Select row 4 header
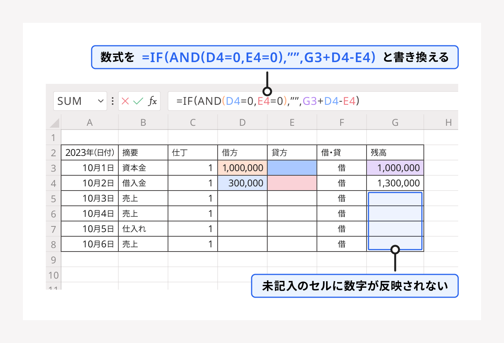504x343 pixels. tap(53, 183)
